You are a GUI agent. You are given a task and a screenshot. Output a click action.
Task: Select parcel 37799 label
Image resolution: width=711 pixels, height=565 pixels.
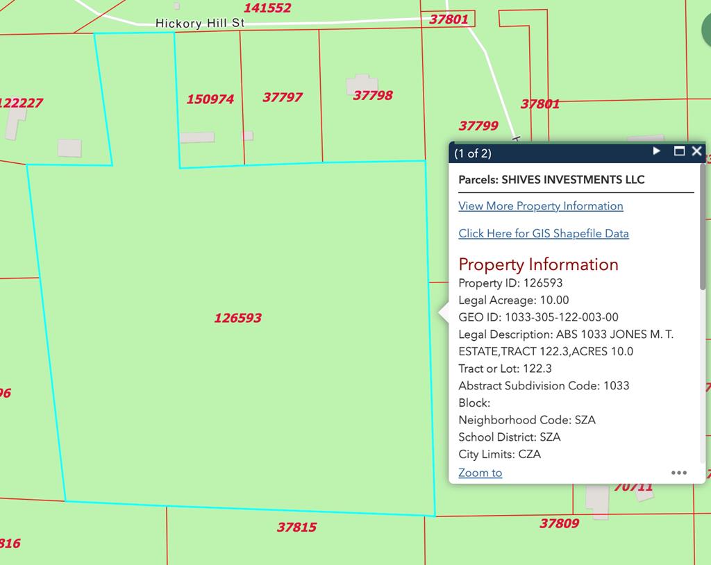[x=478, y=126]
